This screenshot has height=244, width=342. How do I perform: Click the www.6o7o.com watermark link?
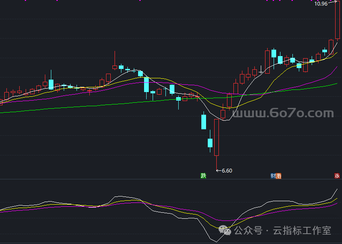tap(283, 113)
